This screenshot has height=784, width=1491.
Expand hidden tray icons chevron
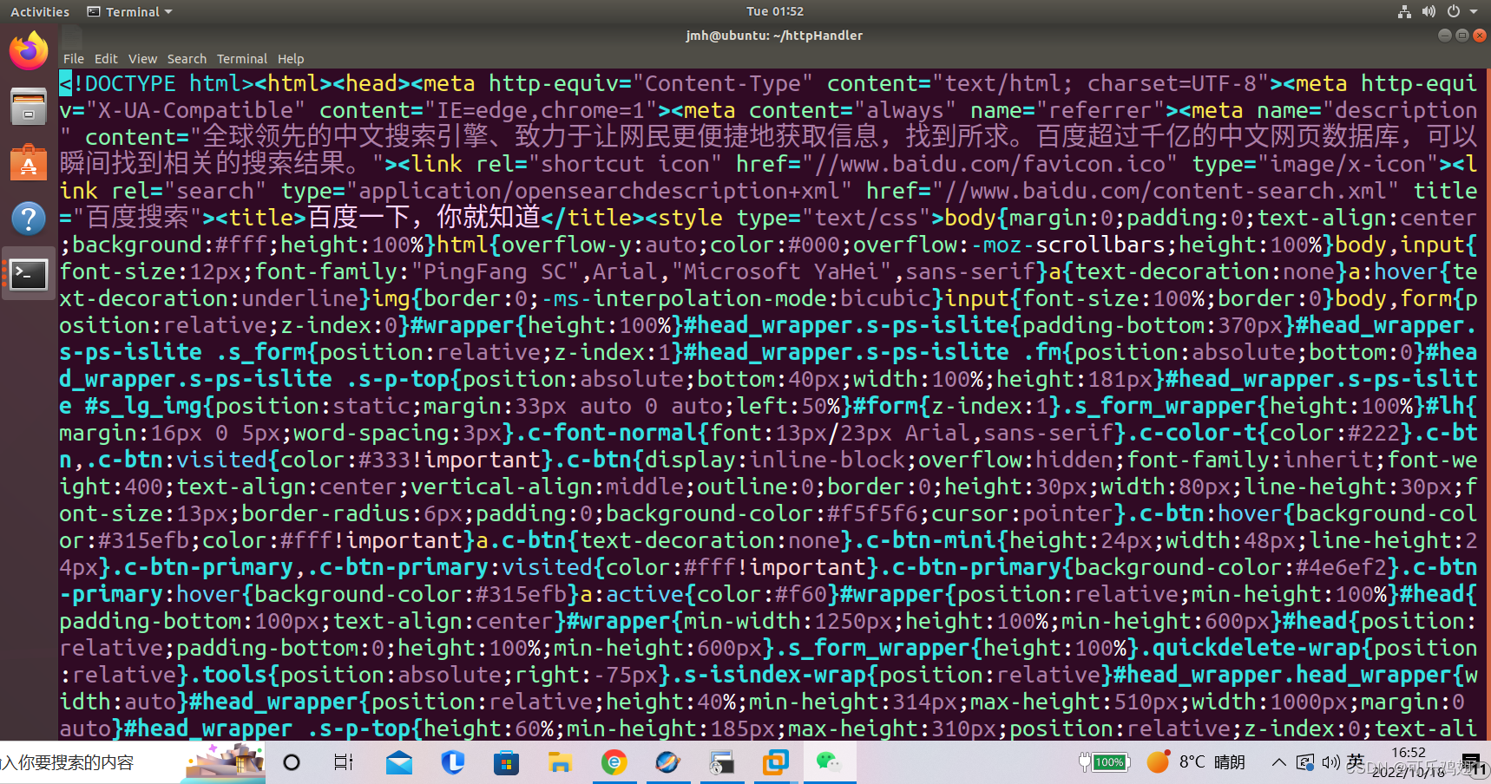coord(1278,762)
